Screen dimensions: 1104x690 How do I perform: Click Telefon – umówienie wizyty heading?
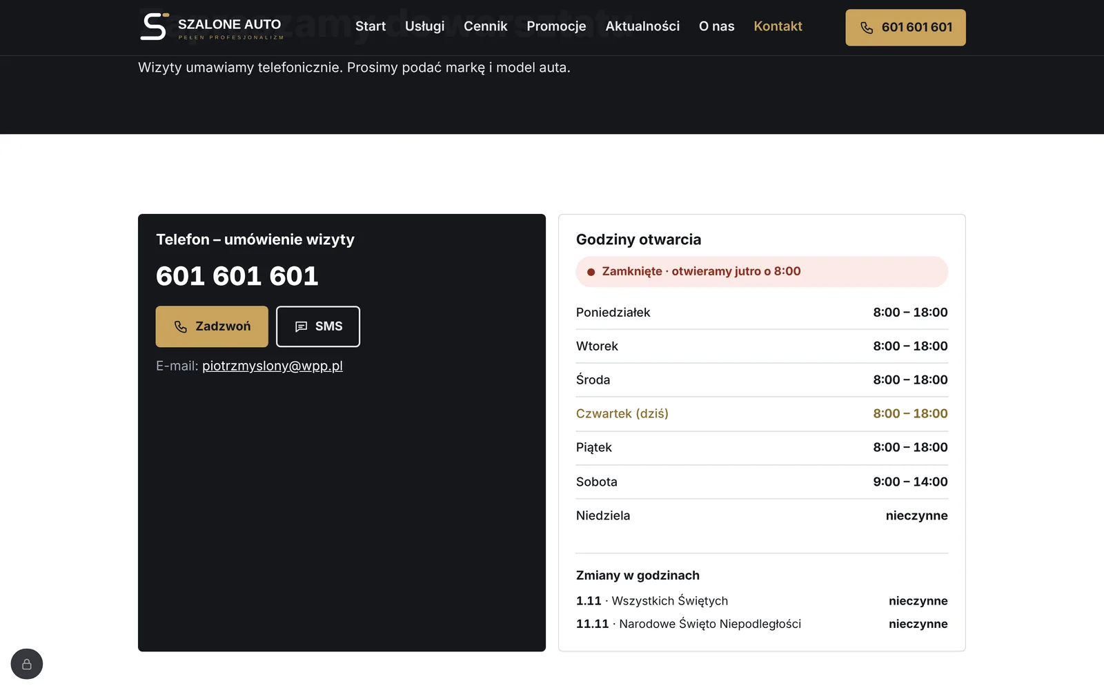coord(255,239)
